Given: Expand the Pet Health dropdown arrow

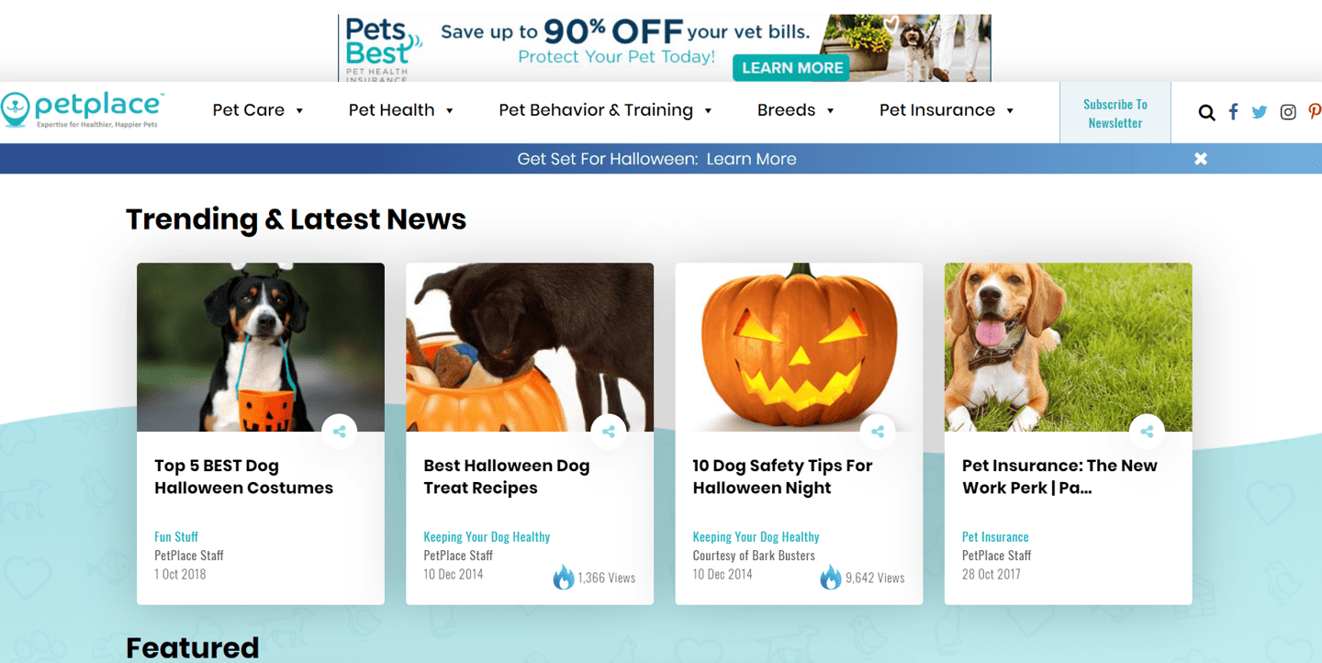Looking at the screenshot, I should (x=450, y=111).
